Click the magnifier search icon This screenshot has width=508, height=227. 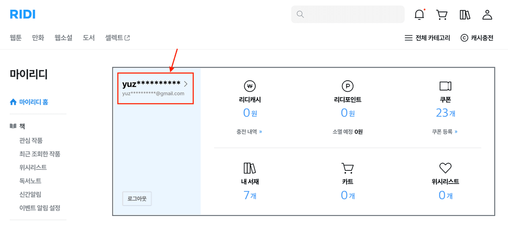point(301,14)
